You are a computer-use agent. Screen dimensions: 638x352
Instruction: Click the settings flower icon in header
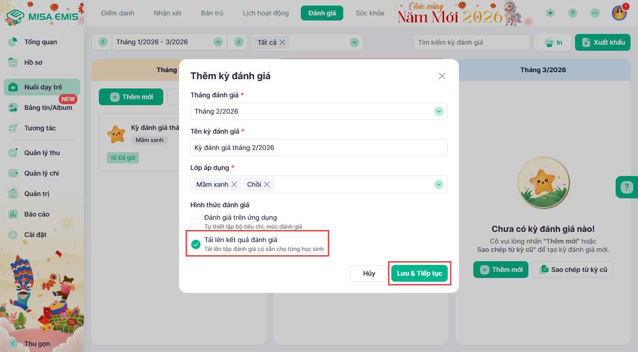pos(550,13)
